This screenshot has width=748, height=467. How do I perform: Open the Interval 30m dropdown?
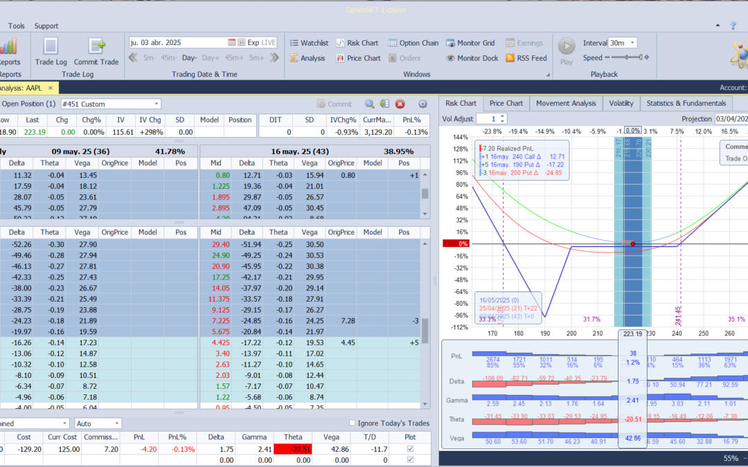click(x=630, y=43)
